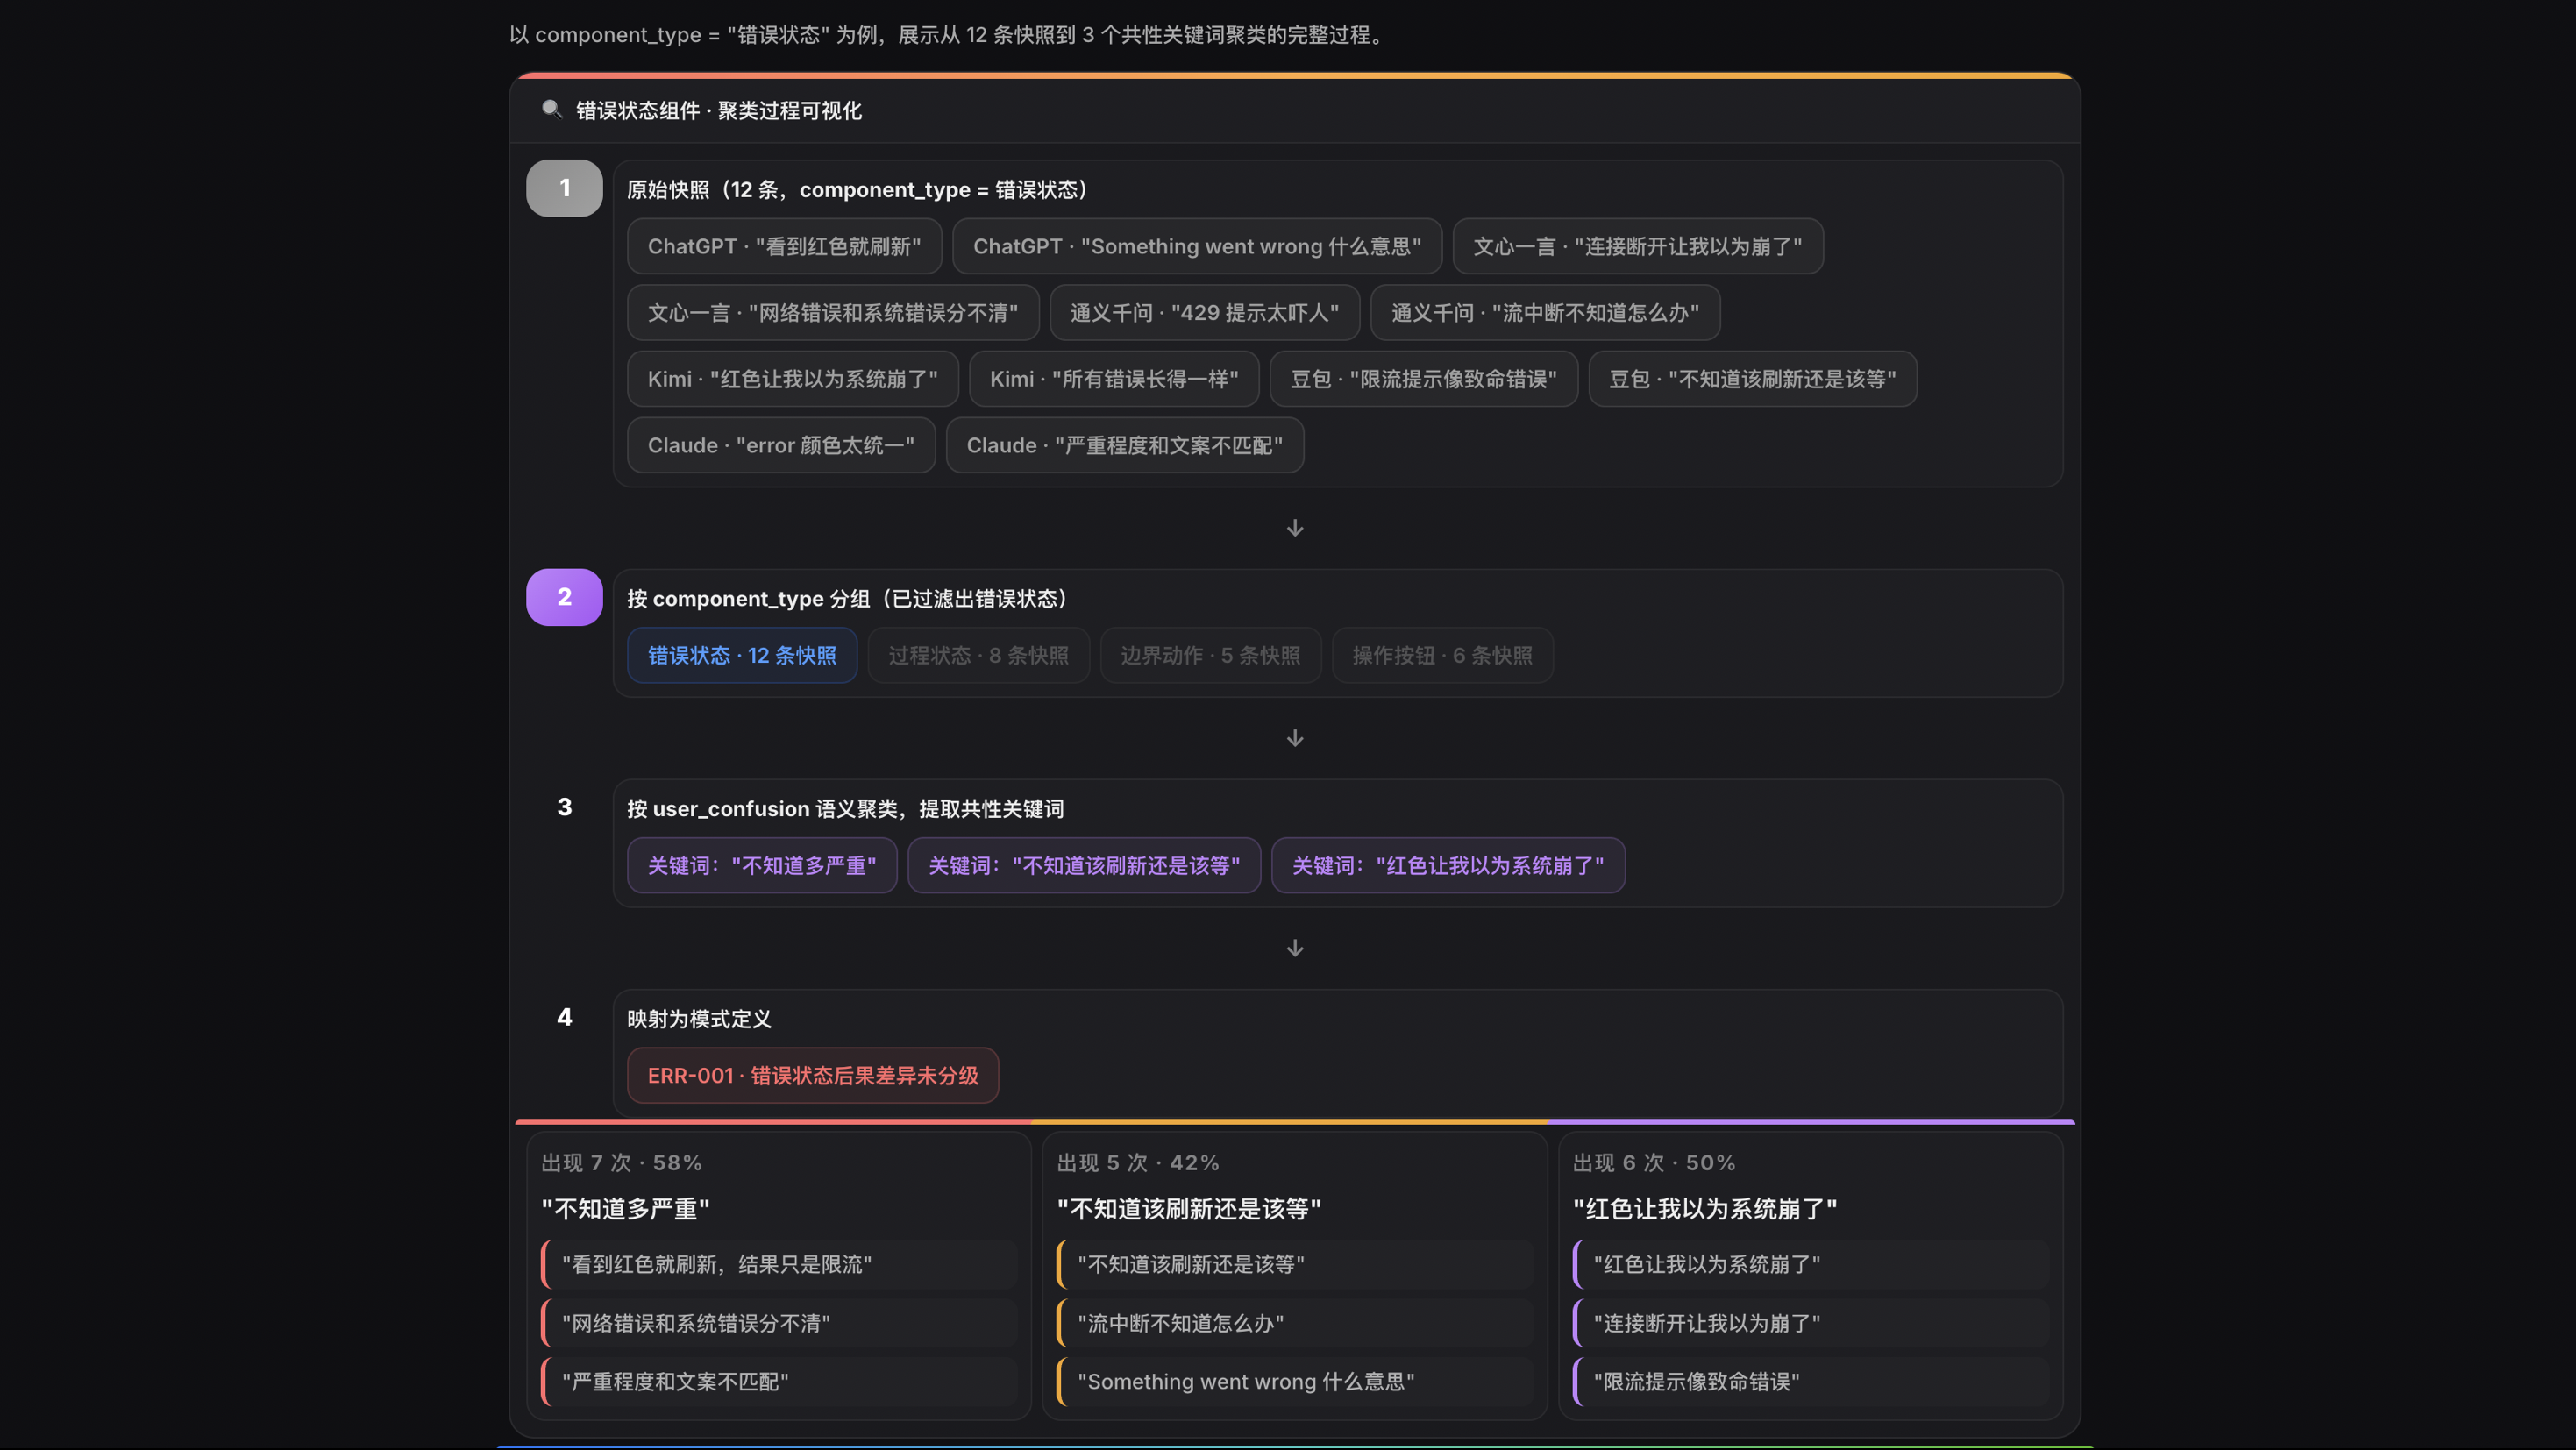Click the 错误状态组件 · 聚类过程可视化 header
Screen dimensions: 2576x1450
pyautogui.click(x=718, y=110)
